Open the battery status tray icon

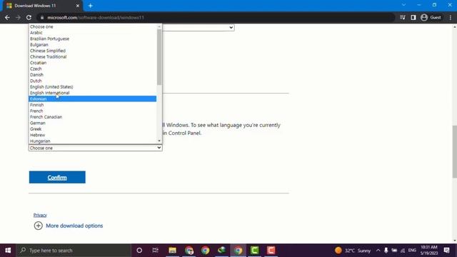coord(394,251)
